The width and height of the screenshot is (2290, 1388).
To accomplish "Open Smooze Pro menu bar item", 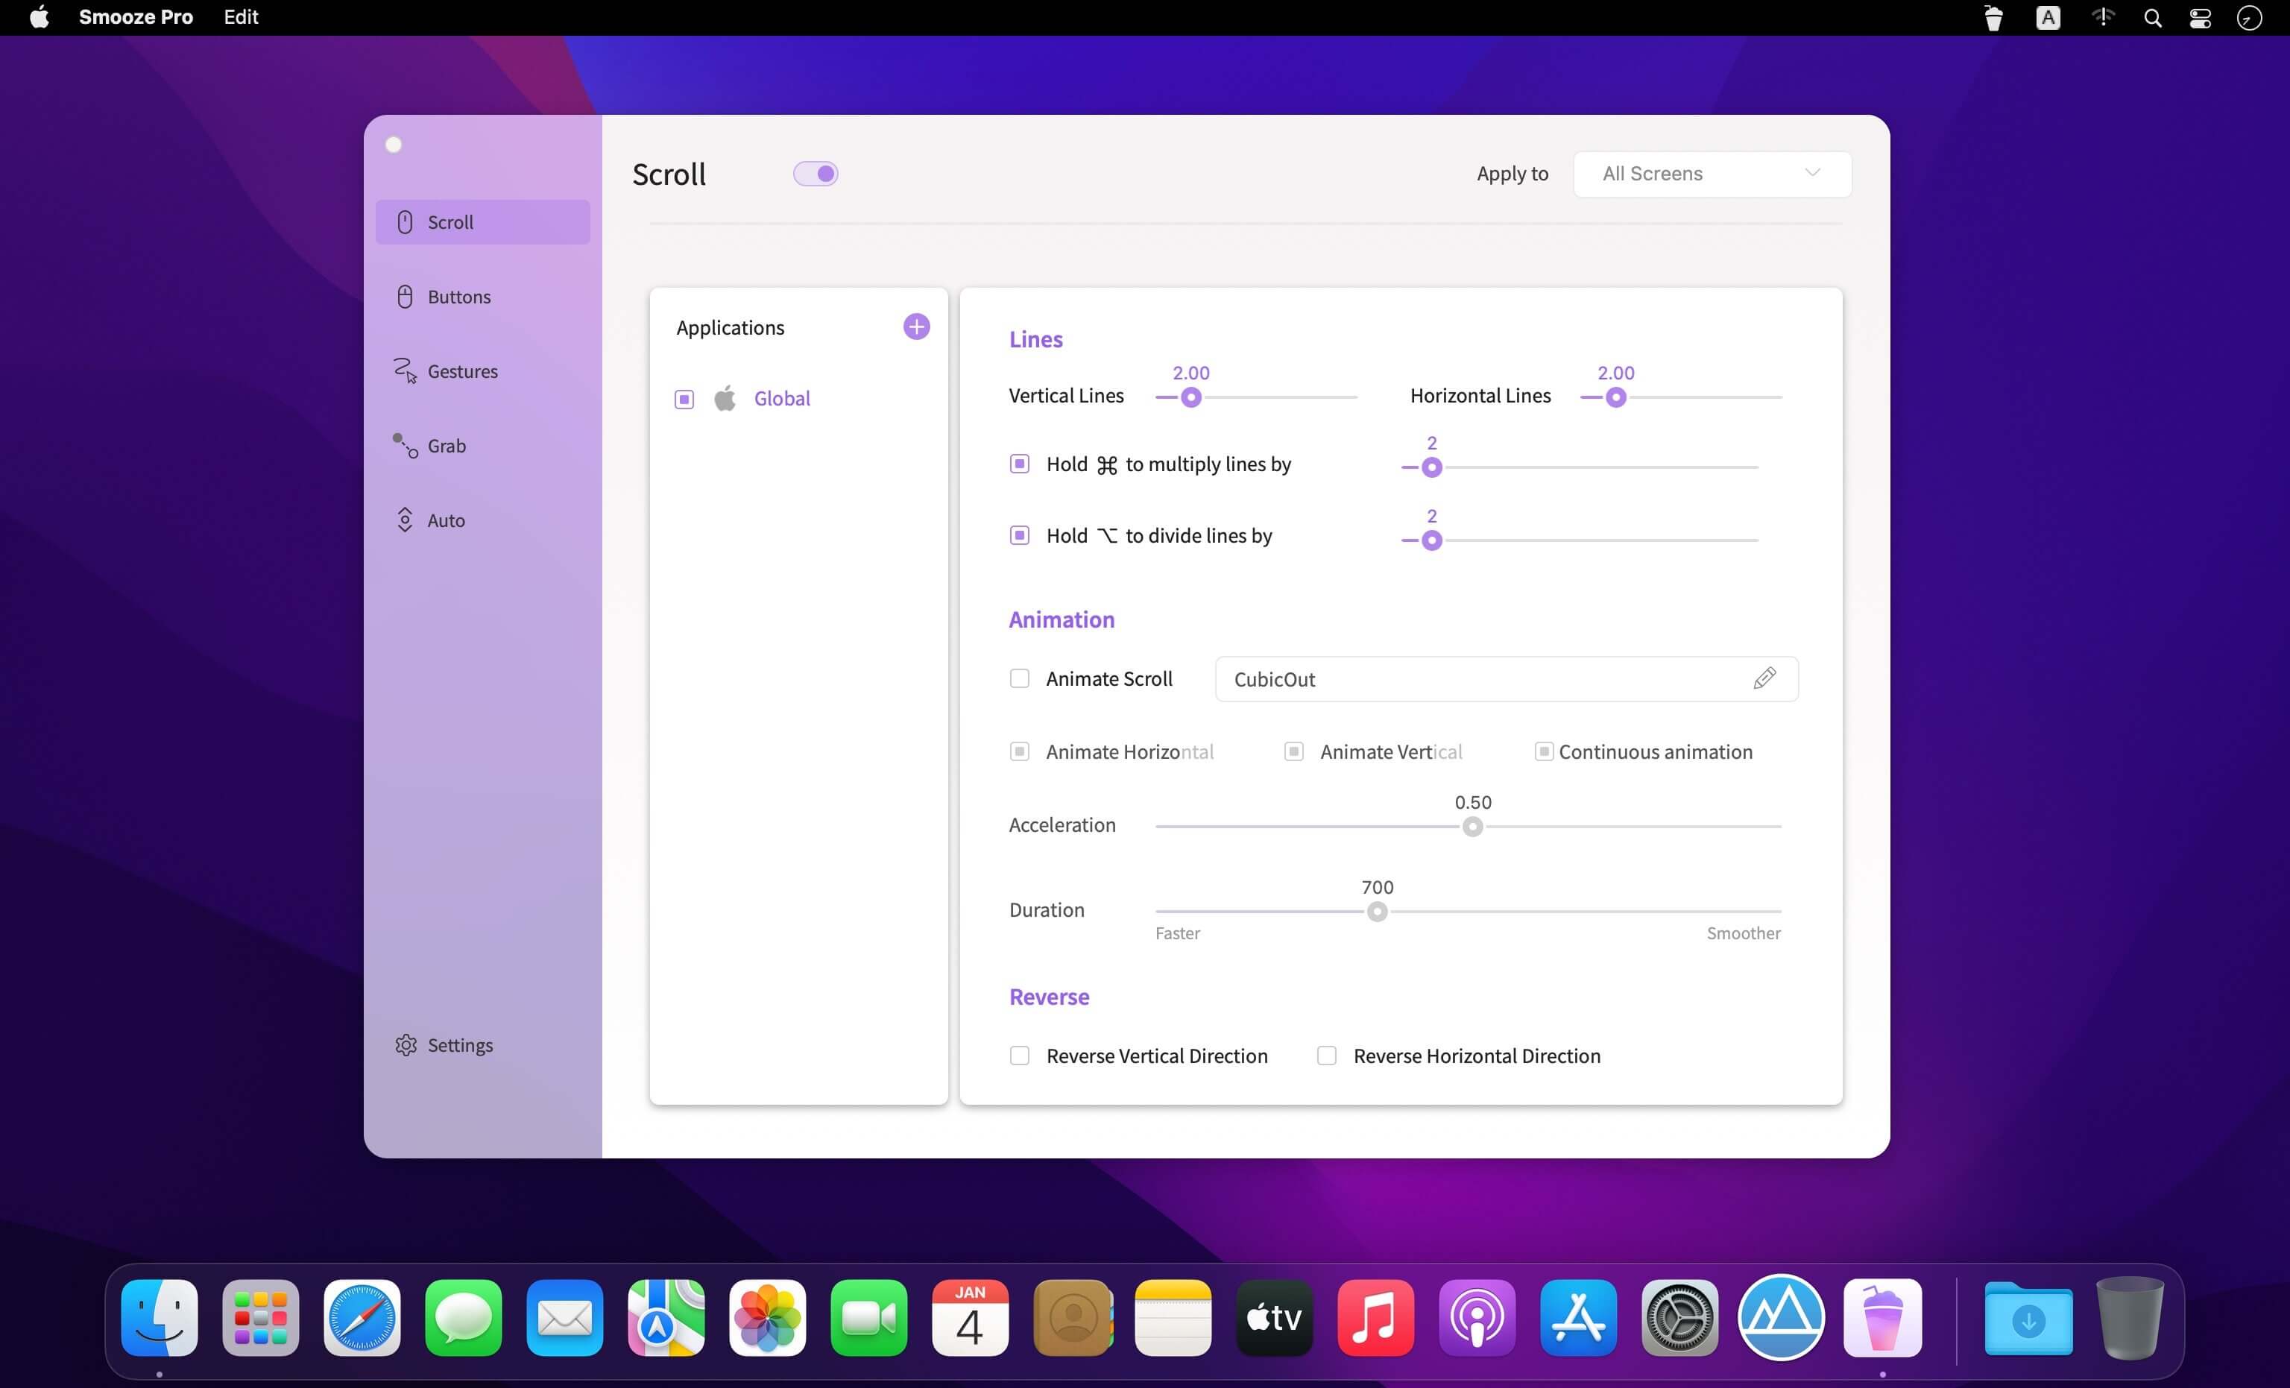I will 1994,18.
